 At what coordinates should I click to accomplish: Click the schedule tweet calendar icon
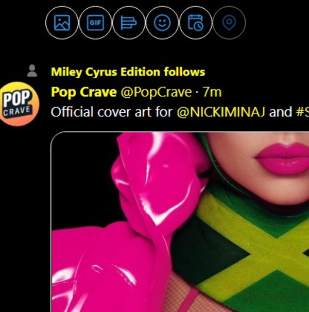[x=196, y=23]
